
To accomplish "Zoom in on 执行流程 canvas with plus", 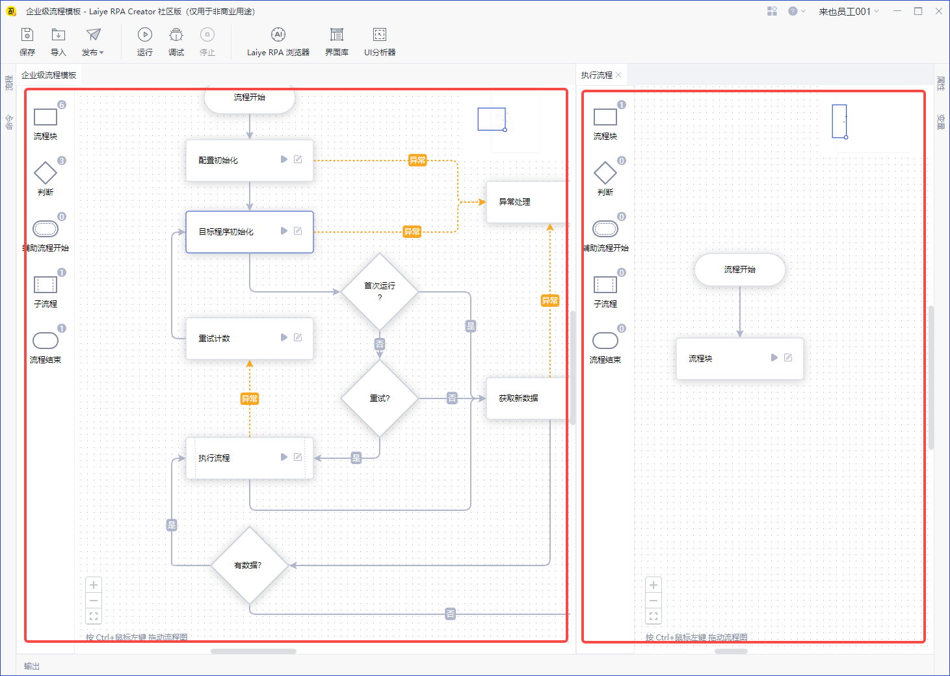I will click(x=653, y=585).
